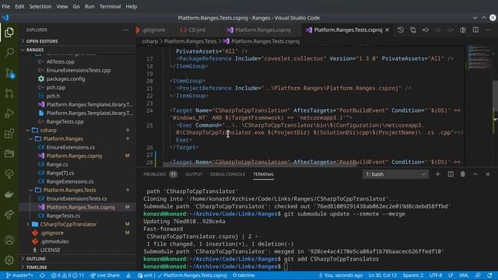
Task: Open the folder-shaped activity bar icon
Action: tap(9, 154)
